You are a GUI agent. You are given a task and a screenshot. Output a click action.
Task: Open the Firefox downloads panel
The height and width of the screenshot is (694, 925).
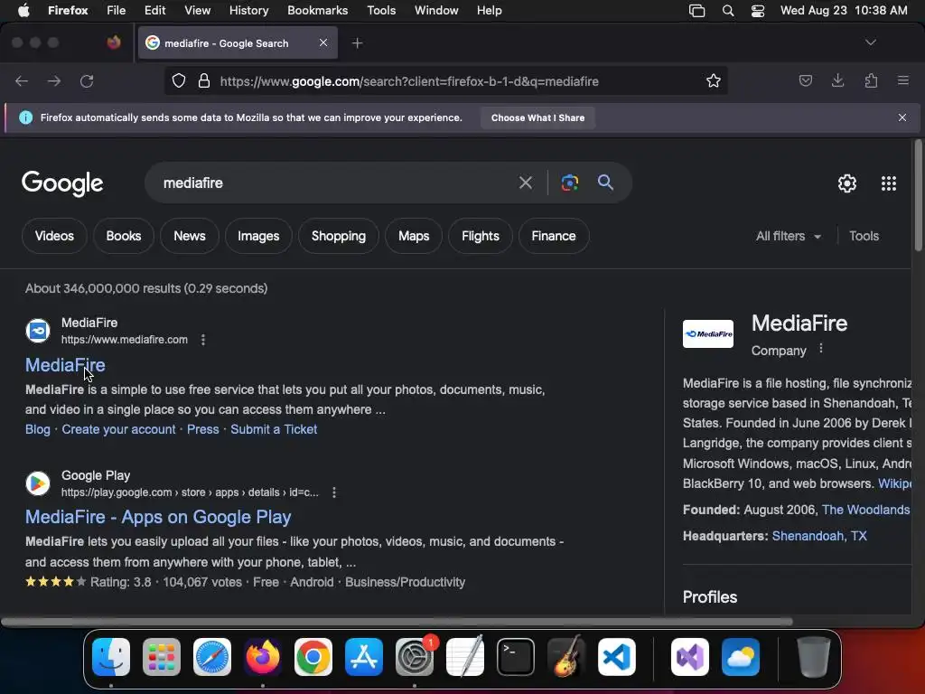coord(837,80)
